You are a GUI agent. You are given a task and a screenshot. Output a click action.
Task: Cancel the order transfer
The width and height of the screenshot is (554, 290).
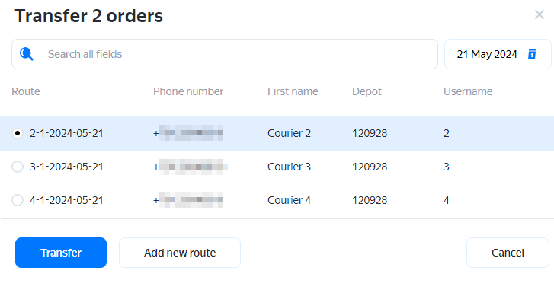click(508, 253)
